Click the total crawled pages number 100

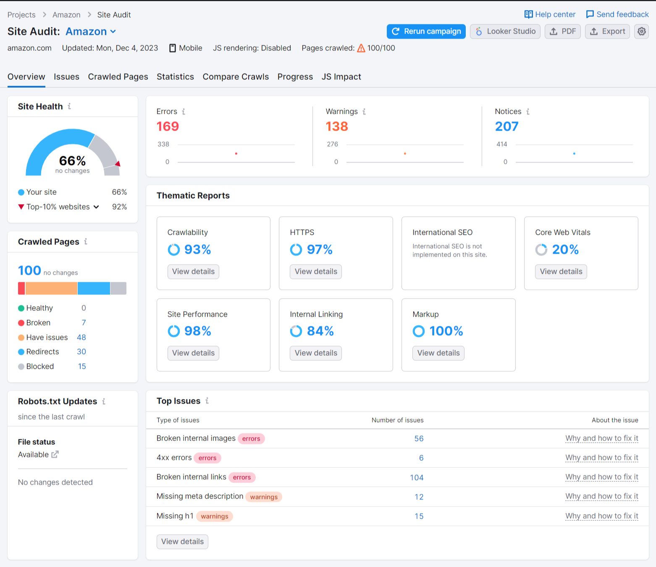(x=29, y=270)
